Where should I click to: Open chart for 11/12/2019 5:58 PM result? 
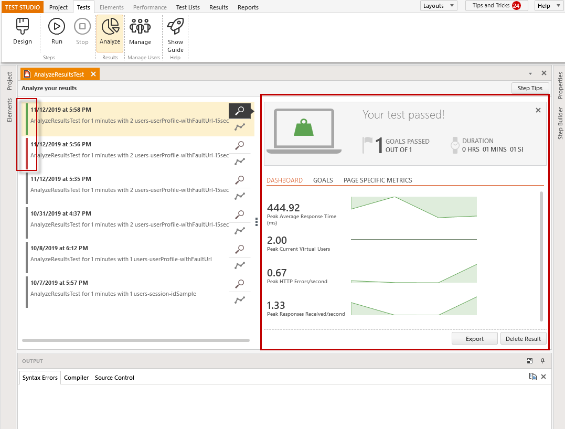240,127
